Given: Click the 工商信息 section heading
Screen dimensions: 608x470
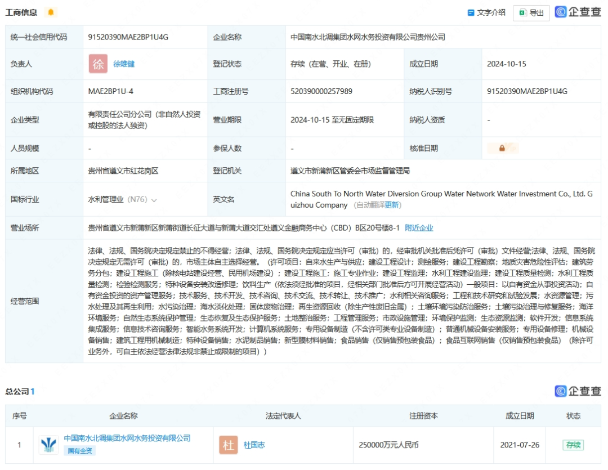Looking at the screenshot, I should pos(21,12).
